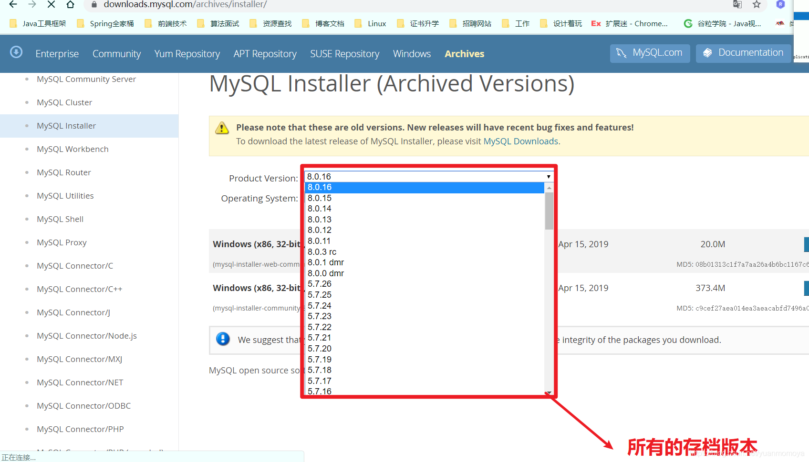Click the version list scroll-down arrow
The height and width of the screenshot is (462, 809).
[x=549, y=392]
